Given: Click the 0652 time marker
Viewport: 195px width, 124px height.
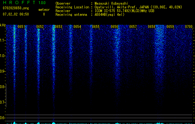Looking at the screenshot, I should click(40, 27).
